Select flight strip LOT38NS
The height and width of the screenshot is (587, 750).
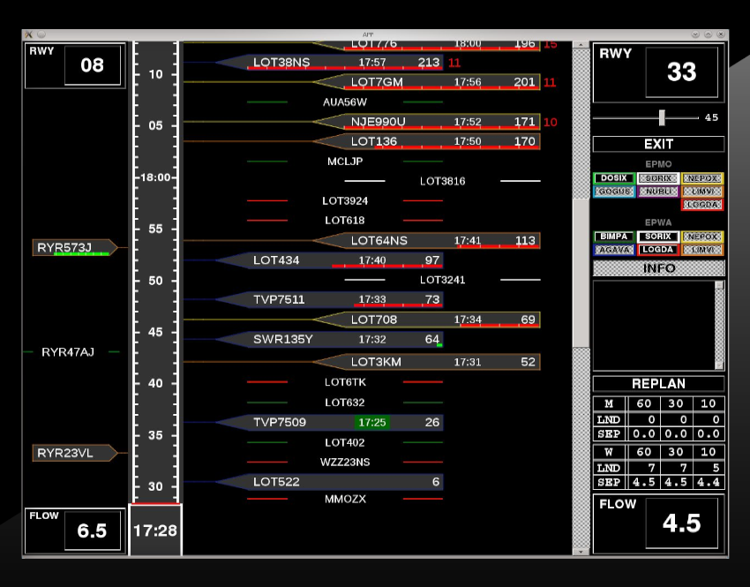tap(335, 63)
